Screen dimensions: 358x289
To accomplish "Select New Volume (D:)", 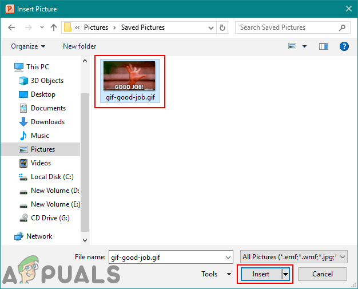I will [55, 191].
